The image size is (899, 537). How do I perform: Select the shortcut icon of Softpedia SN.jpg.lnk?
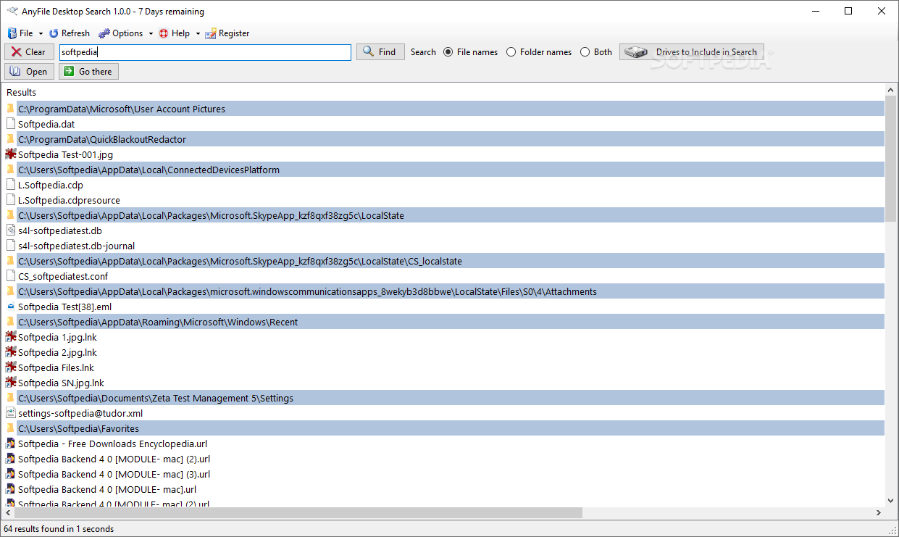click(x=11, y=383)
